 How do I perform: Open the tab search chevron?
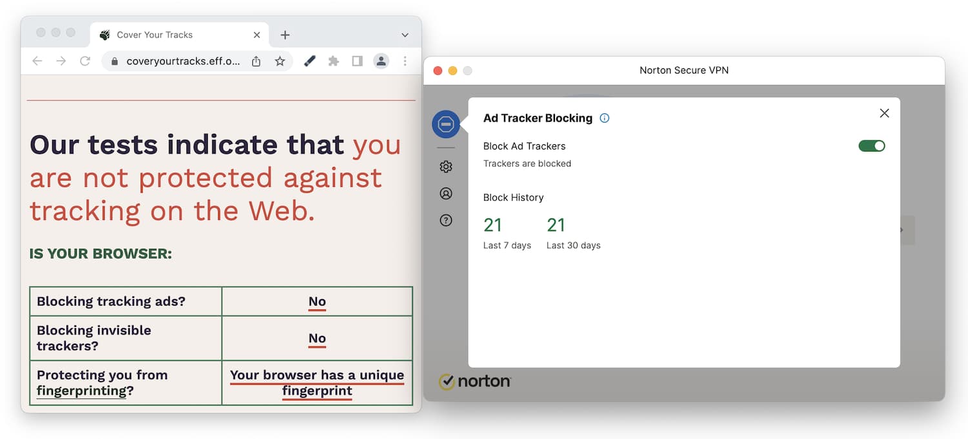click(405, 35)
